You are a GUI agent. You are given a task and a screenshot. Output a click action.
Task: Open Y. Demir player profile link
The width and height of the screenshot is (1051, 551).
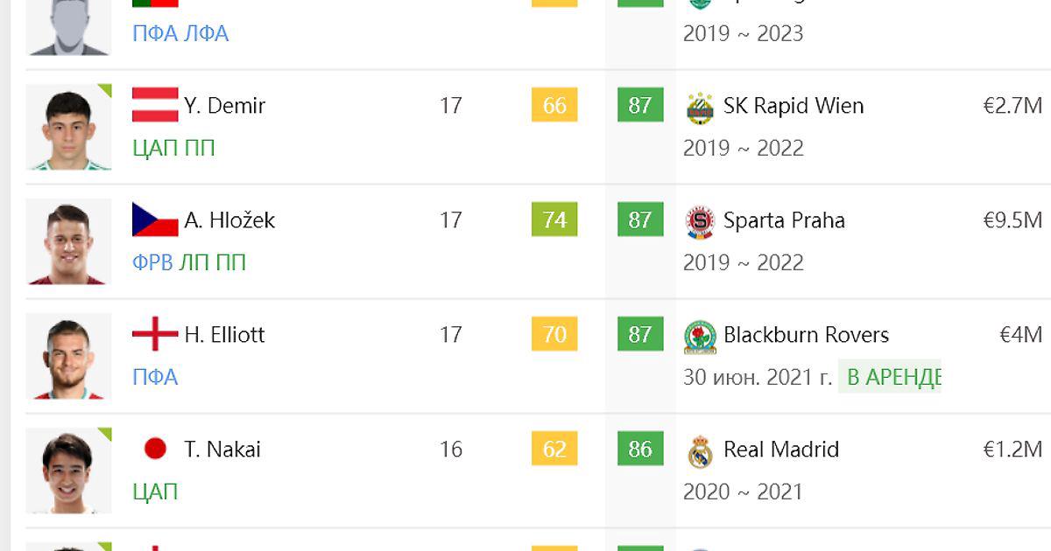click(224, 106)
